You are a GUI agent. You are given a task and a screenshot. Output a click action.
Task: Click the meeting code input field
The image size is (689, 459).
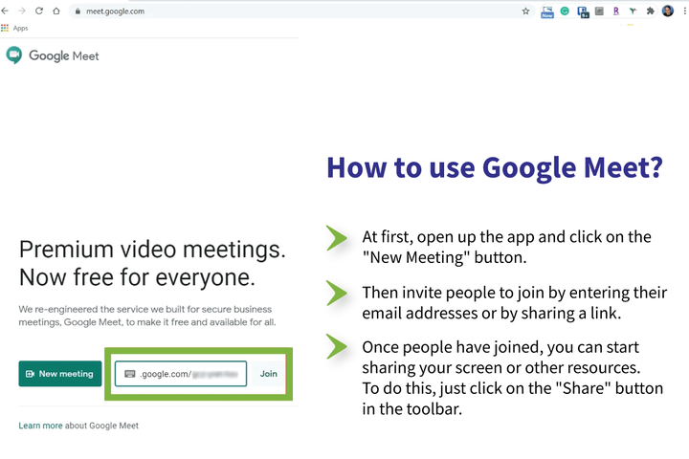191,374
